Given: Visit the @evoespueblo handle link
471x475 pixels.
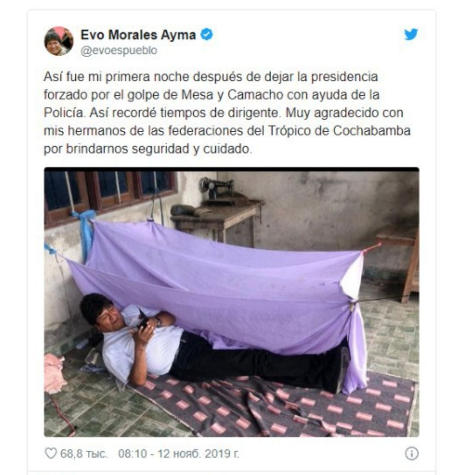Looking at the screenshot, I should coord(119,50).
